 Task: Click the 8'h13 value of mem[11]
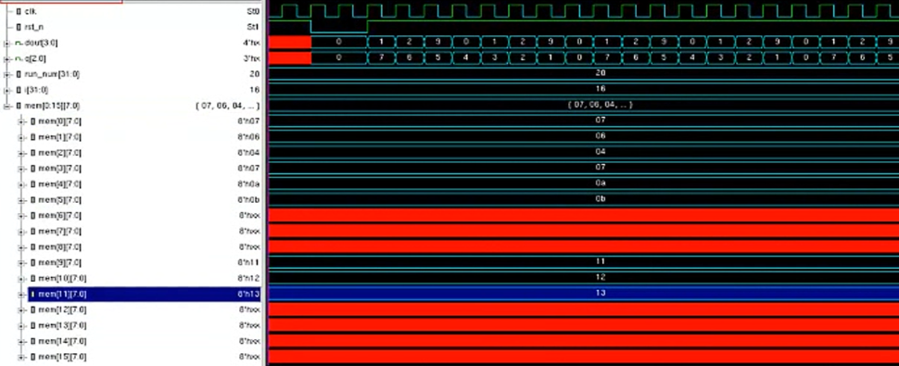[x=248, y=294]
